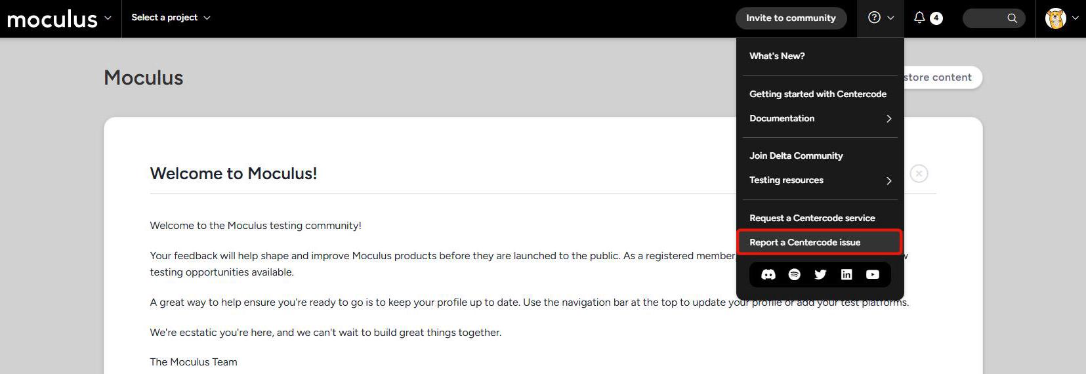Open the user avatar account menu
Image resolution: width=1086 pixels, height=374 pixels.
click(1062, 18)
